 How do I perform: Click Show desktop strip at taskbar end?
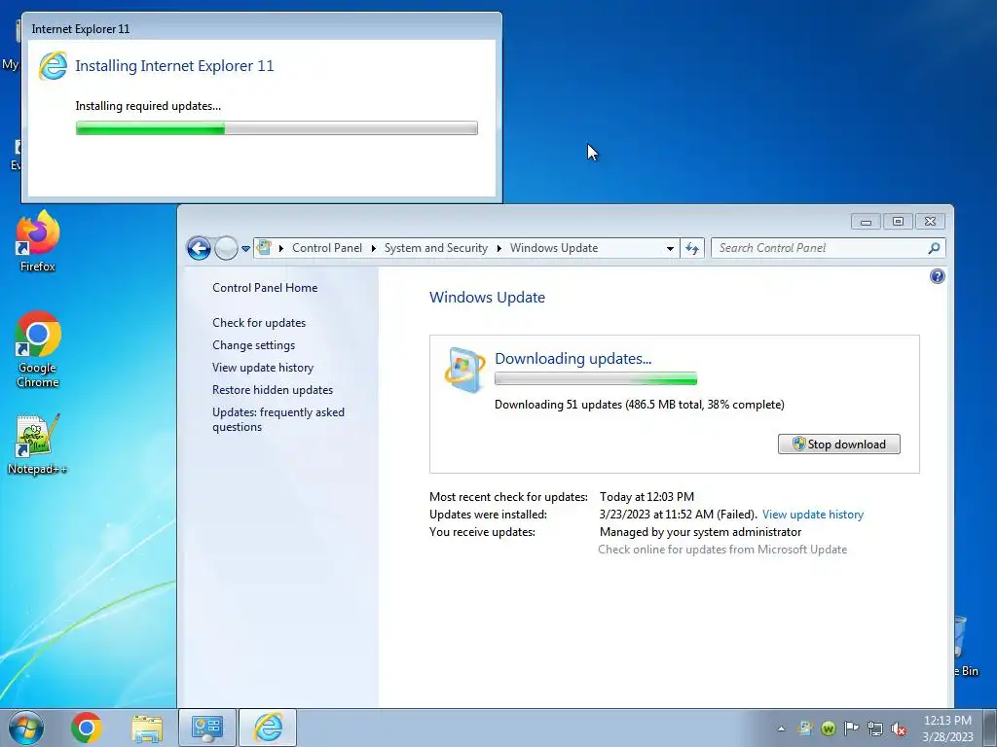point(990,728)
